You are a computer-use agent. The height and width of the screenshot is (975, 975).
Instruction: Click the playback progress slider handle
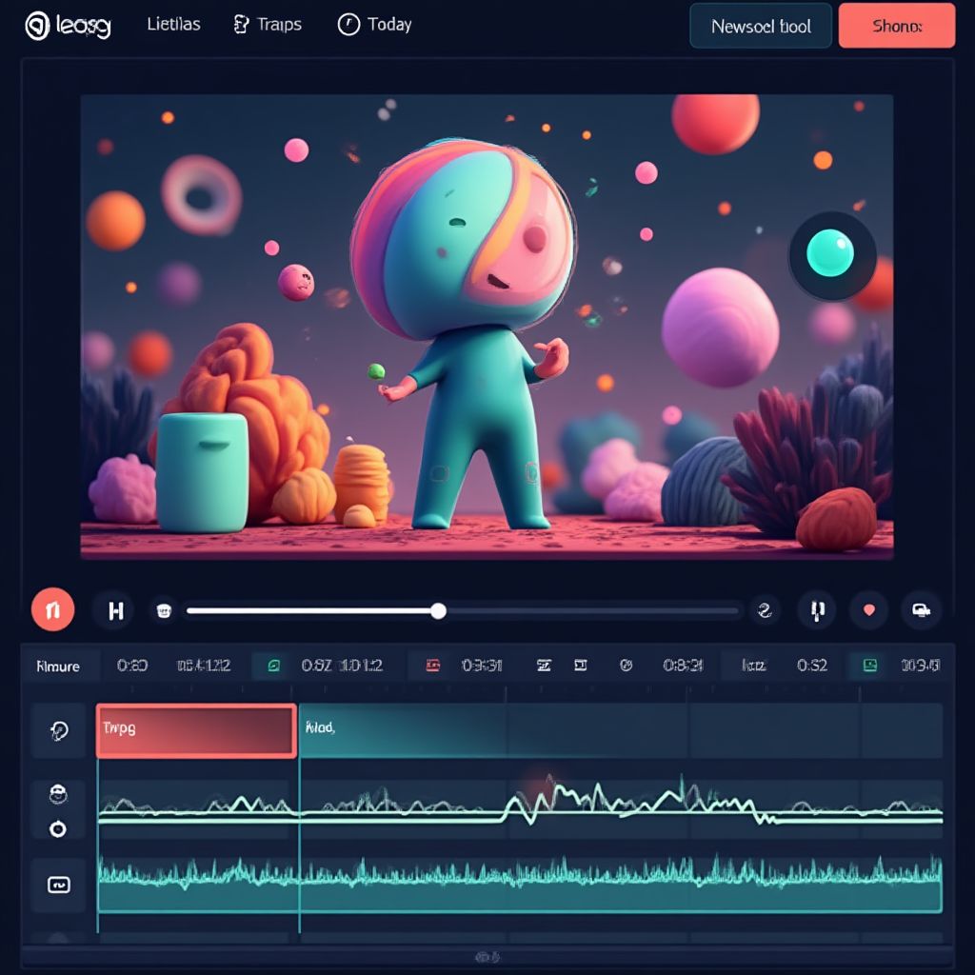click(x=438, y=611)
